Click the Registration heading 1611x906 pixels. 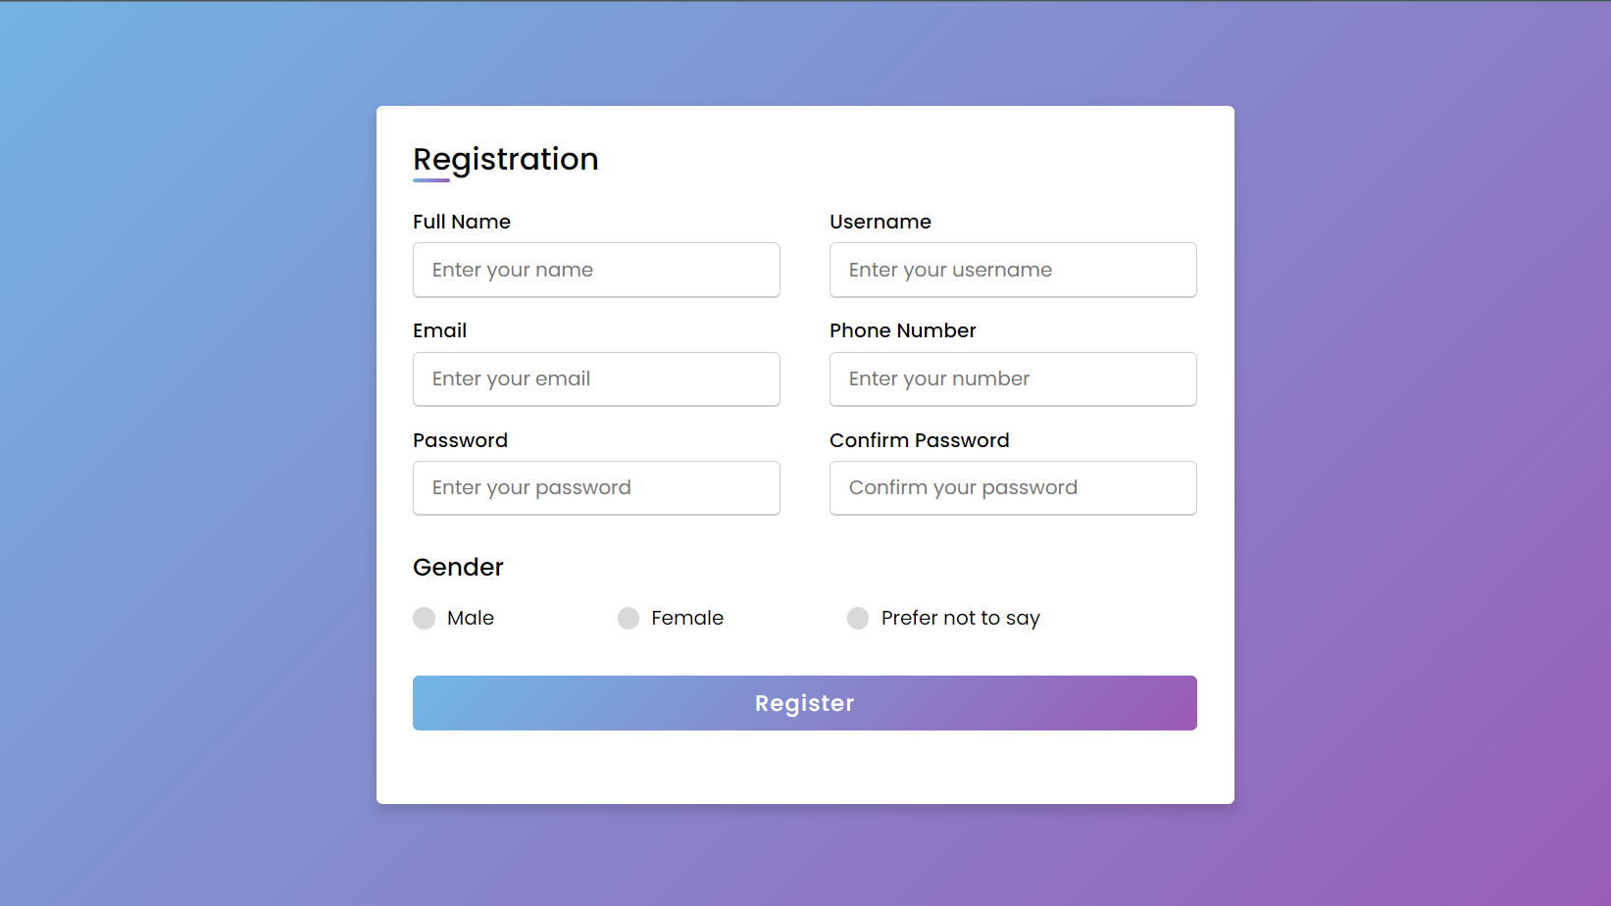coord(506,159)
